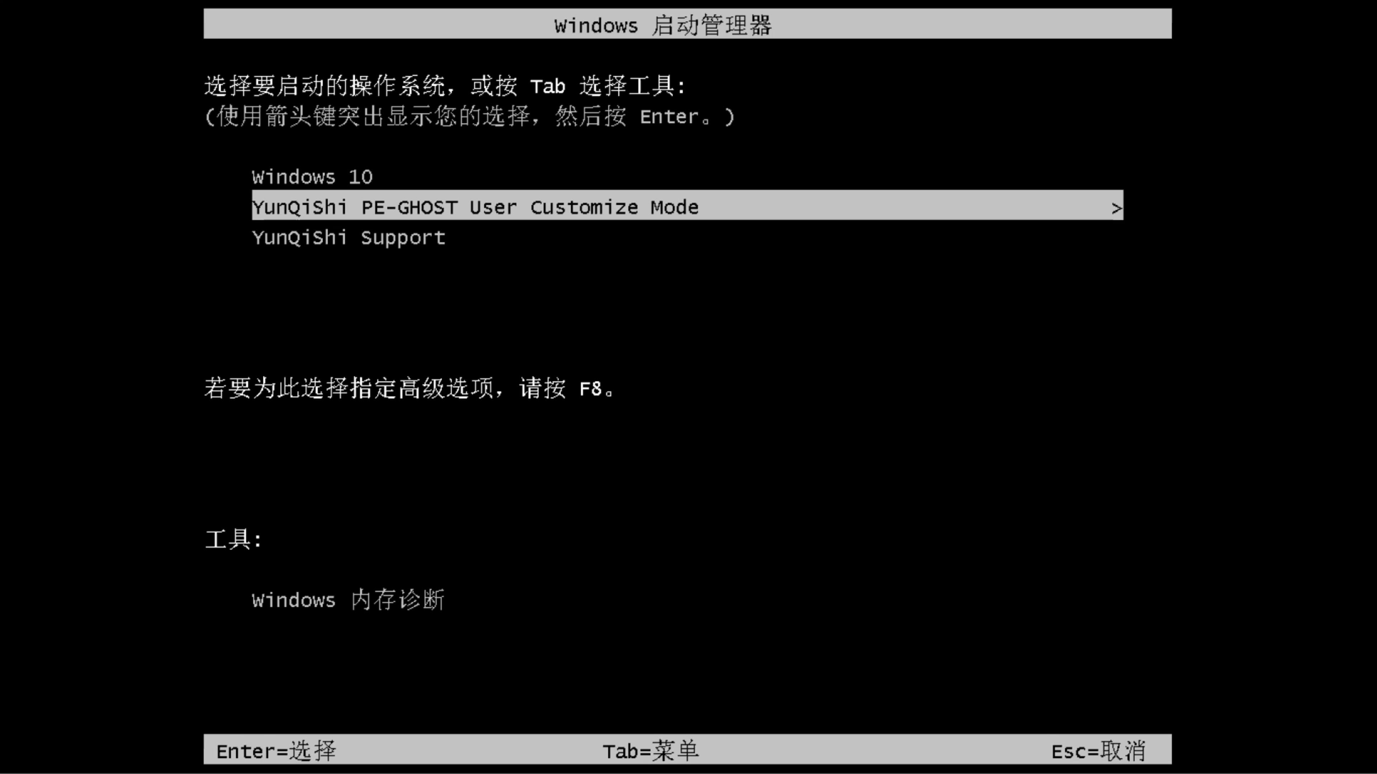This screenshot has width=1377, height=774.
Task: Highlight YunQiShi Support entry
Action: [348, 237]
